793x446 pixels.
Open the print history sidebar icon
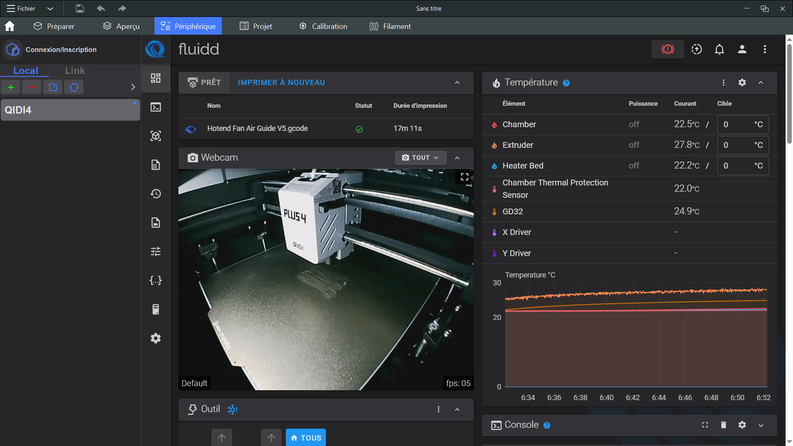(156, 194)
